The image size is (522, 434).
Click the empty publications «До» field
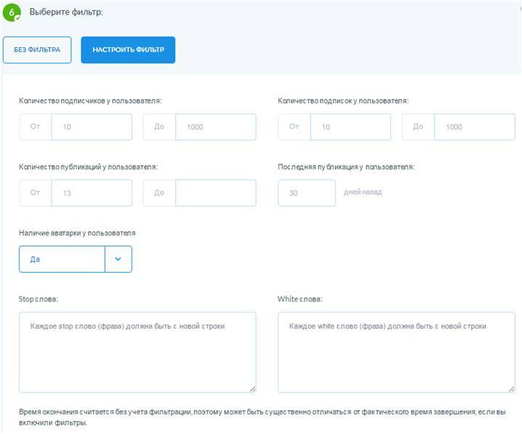pos(215,193)
